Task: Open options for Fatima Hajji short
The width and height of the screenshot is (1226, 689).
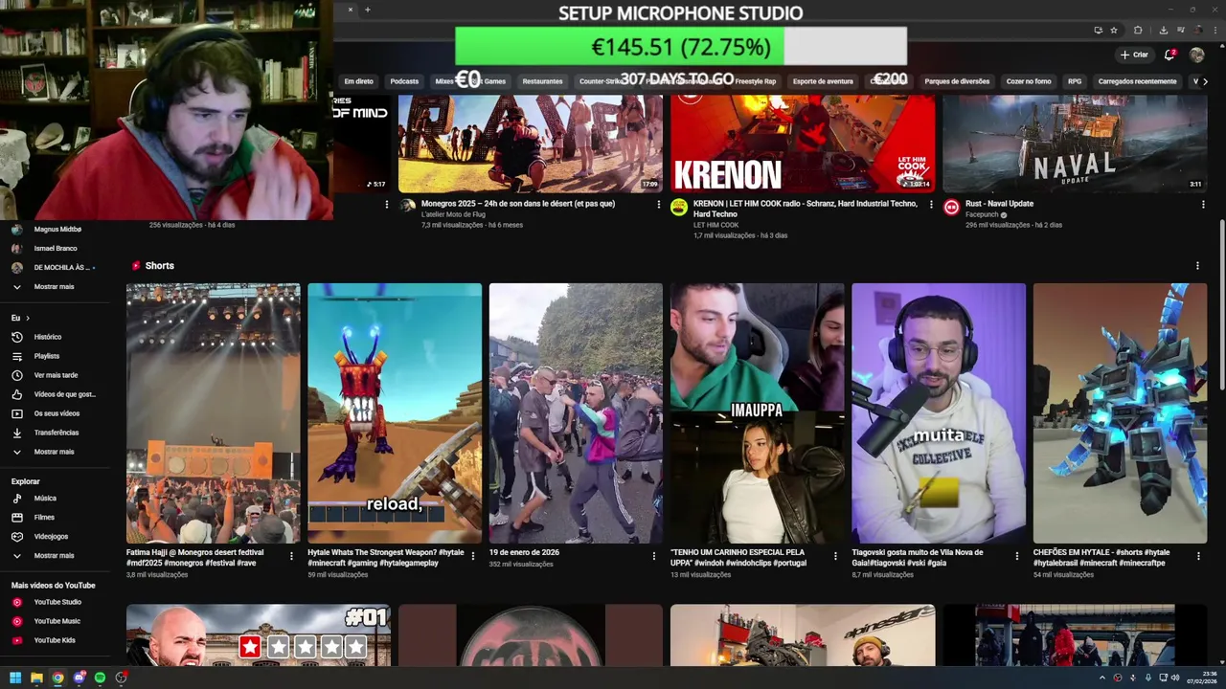Action: [292, 555]
